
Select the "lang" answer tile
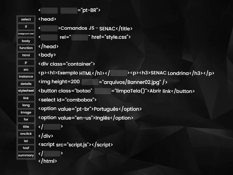[x=26, y=105]
